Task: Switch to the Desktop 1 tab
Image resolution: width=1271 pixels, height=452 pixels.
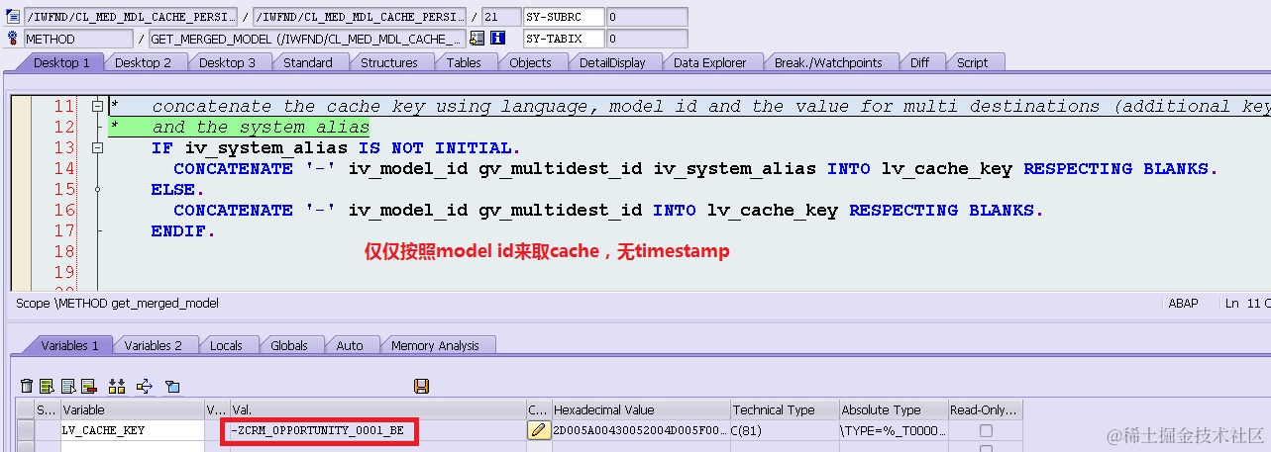Action: pyautogui.click(x=61, y=62)
